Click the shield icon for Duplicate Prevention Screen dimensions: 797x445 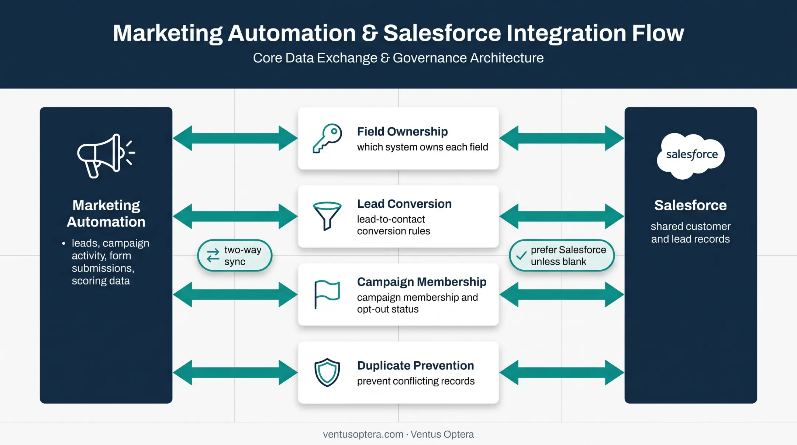coord(327,372)
